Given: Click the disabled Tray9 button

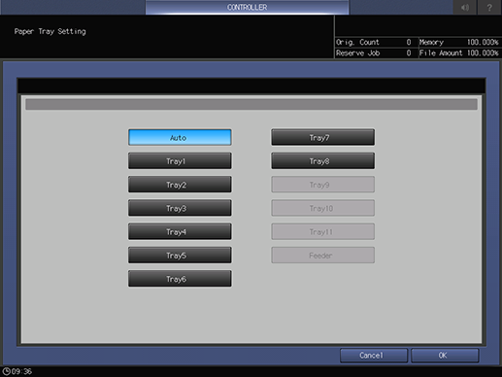Looking at the screenshot, I should (x=322, y=185).
